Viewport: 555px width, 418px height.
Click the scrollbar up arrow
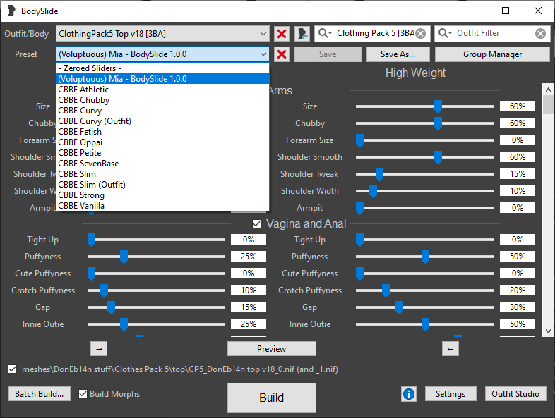(548, 90)
